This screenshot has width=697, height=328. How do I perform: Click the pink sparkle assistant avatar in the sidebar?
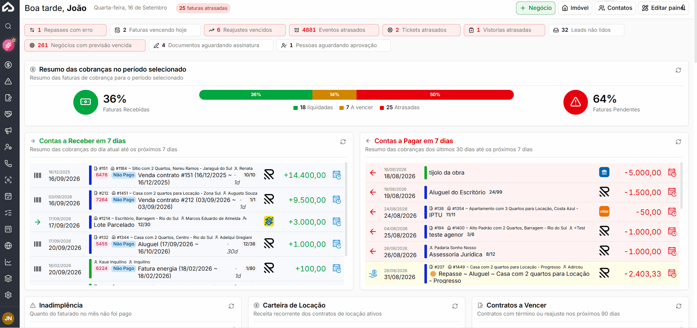[8, 45]
